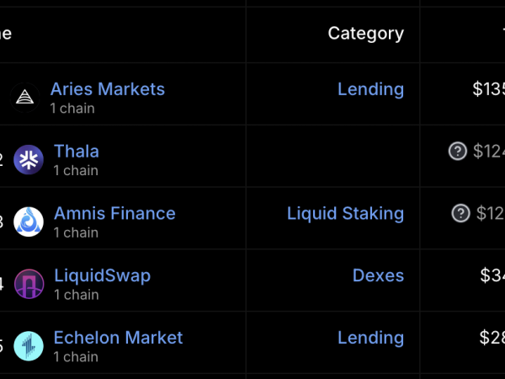Click the Thala snowflake logo
Screen dimensions: 505x379
[x=29, y=159]
